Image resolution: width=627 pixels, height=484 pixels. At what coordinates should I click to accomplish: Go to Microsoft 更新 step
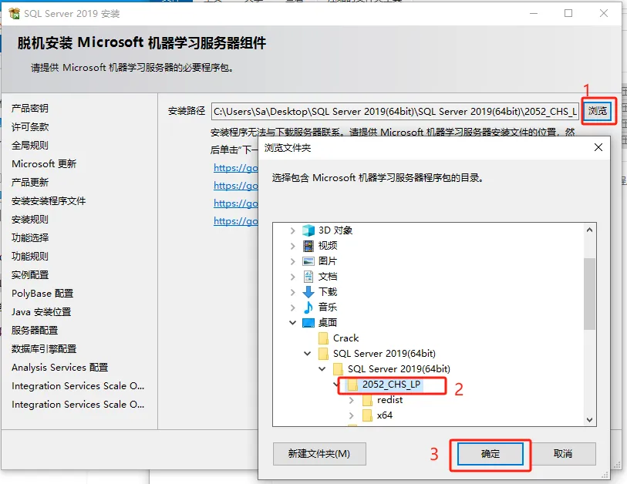point(44,164)
